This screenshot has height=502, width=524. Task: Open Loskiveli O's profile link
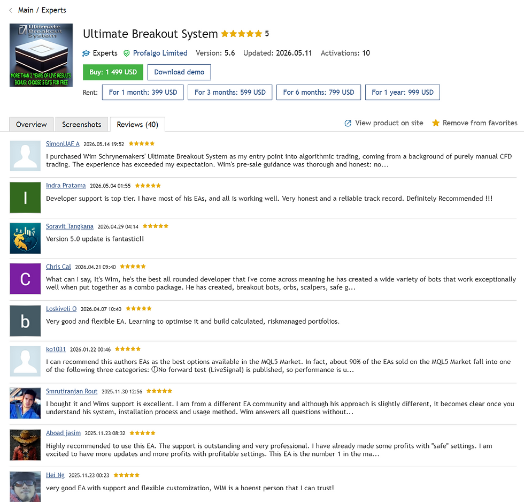pyautogui.click(x=61, y=309)
